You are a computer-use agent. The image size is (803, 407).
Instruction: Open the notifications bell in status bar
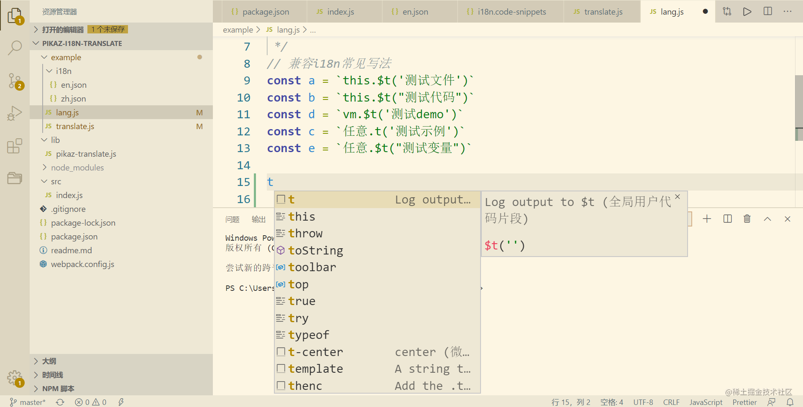pyautogui.click(x=790, y=402)
